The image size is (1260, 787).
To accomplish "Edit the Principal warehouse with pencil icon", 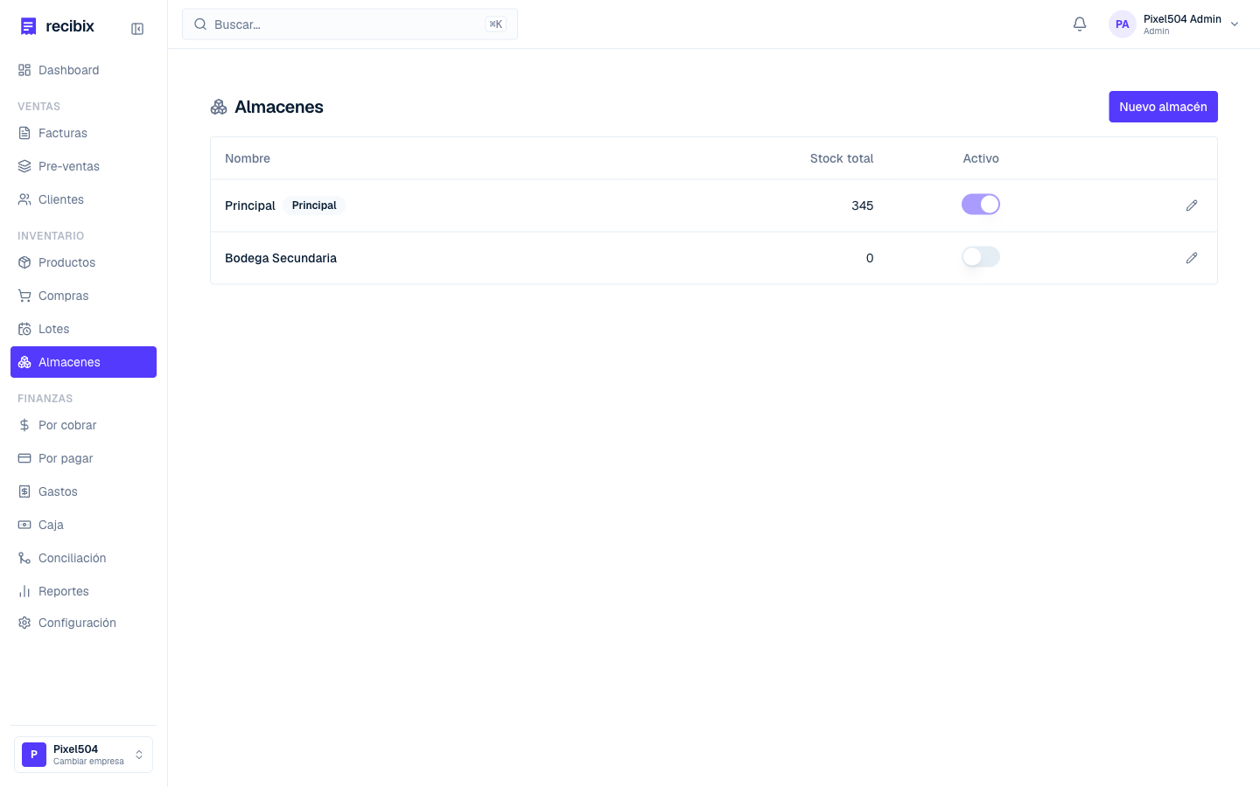I will 1192,205.
